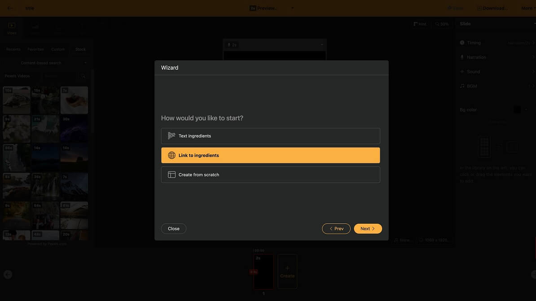Click the plus Create slide icon
This screenshot has height=301, width=536.
click(287, 268)
